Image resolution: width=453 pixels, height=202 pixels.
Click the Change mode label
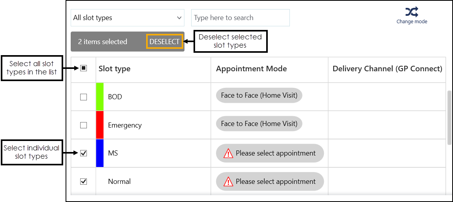pos(412,22)
